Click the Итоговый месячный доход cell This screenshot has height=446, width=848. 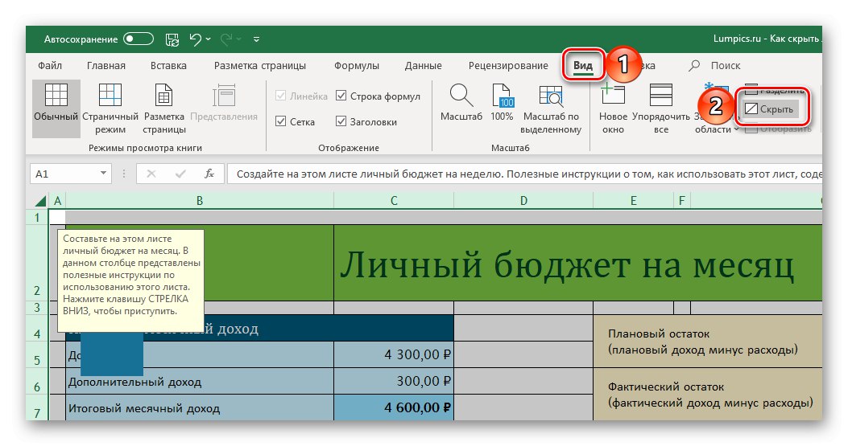pyautogui.click(x=200, y=407)
